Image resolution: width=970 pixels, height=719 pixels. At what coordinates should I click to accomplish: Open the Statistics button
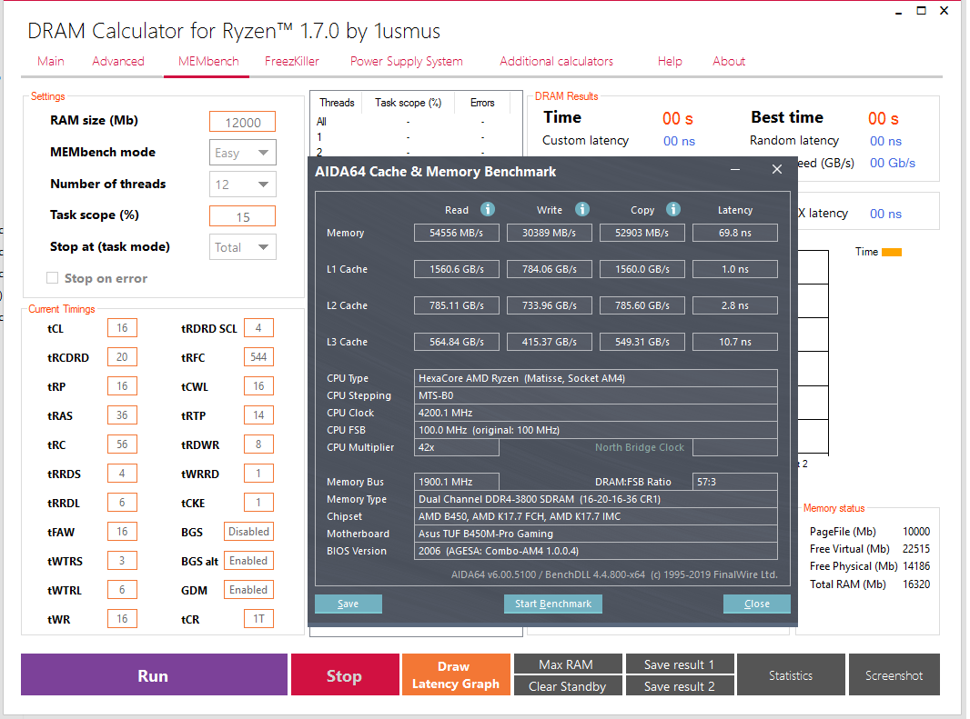coord(791,675)
